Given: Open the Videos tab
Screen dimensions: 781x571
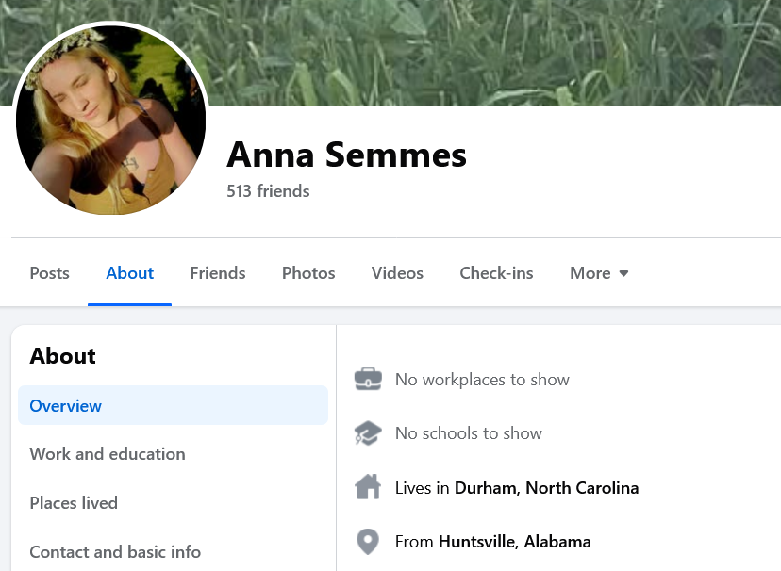Looking at the screenshot, I should pos(397,273).
